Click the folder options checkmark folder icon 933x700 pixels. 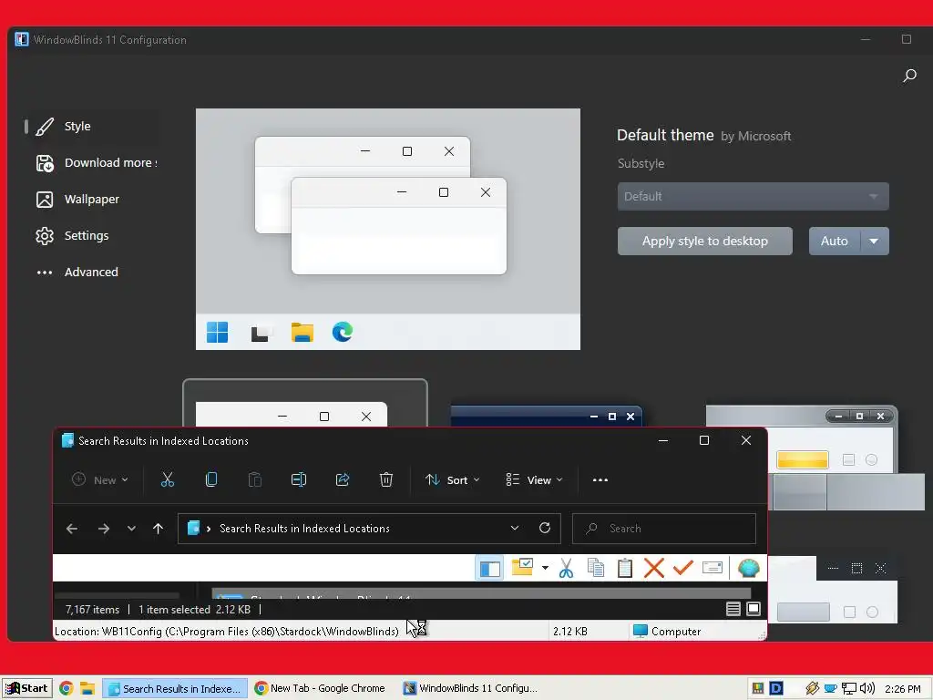[522, 567]
